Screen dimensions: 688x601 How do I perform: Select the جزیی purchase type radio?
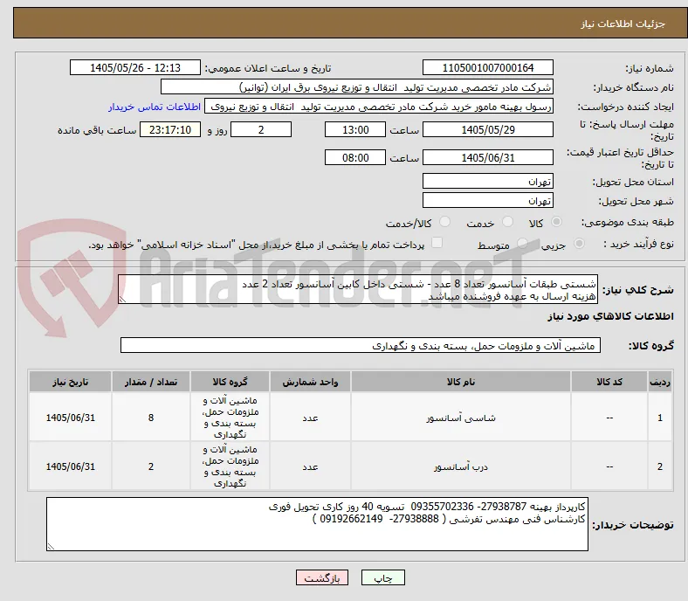(579, 243)
